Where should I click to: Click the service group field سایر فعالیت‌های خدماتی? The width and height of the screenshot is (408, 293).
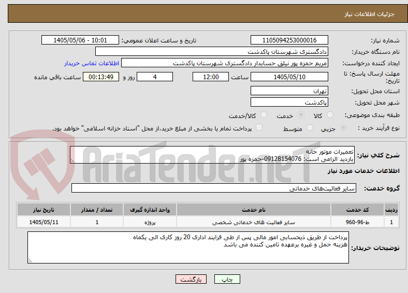(x=214, y=188)
